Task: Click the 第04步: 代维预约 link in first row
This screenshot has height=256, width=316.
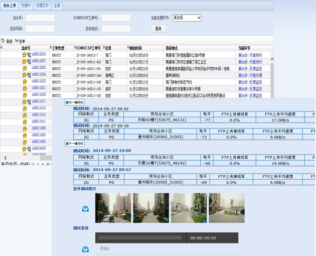Action: tap(250, 55)
